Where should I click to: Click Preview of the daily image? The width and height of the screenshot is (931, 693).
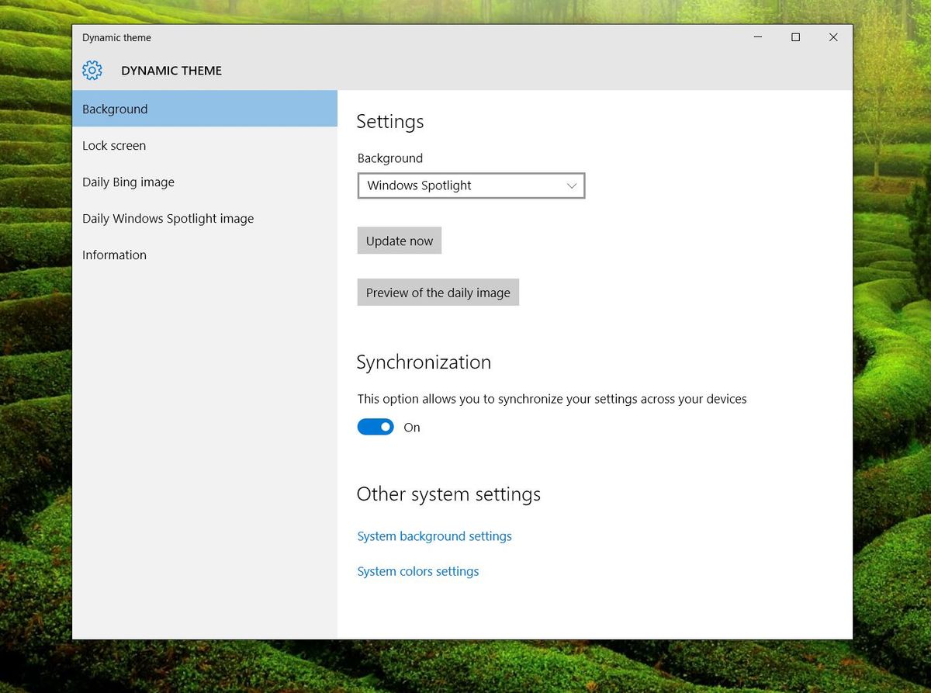(438, 292)
